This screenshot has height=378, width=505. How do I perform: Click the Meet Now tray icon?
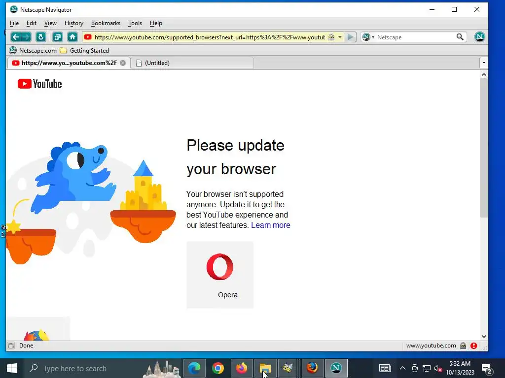pyautogui.click(x=415, y=368)
